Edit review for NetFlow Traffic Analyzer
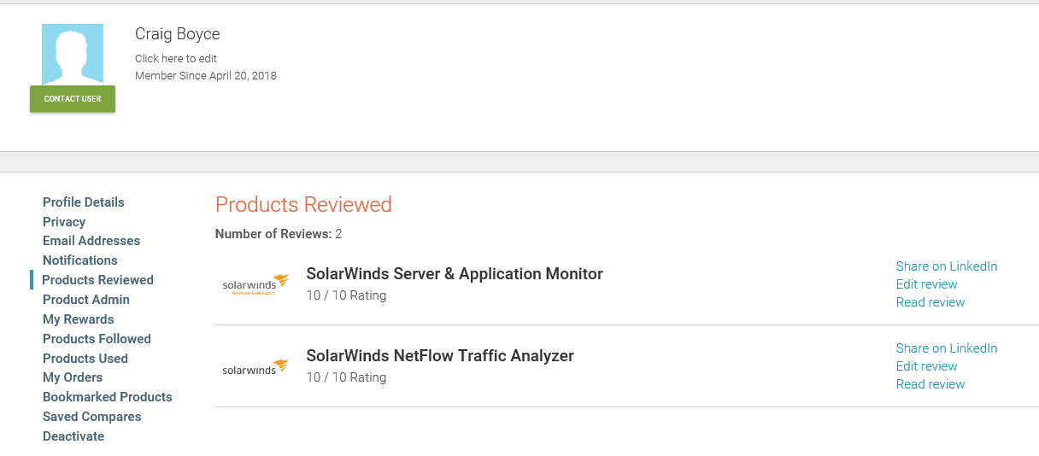 926,366
